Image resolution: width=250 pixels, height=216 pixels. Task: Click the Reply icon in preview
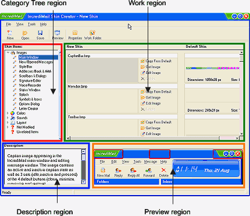click(118, 170)
